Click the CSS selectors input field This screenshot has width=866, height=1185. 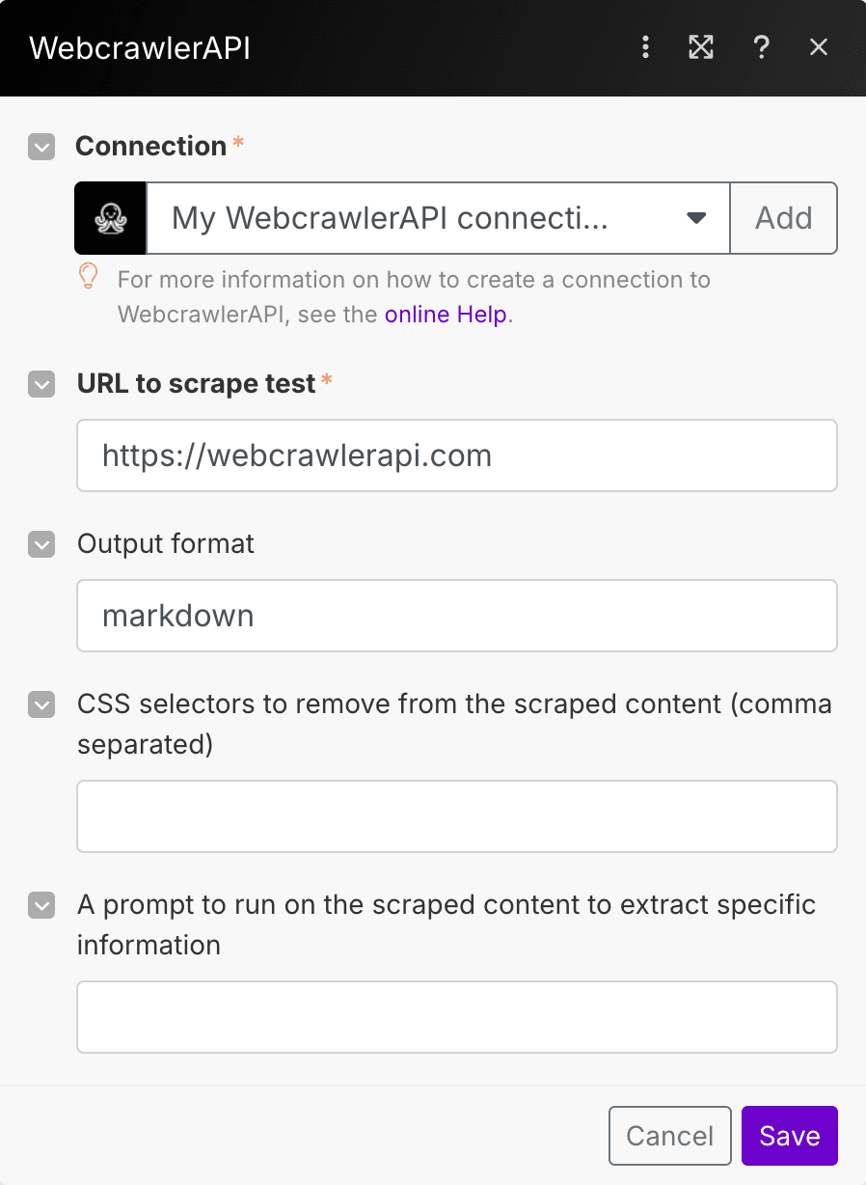456,815
